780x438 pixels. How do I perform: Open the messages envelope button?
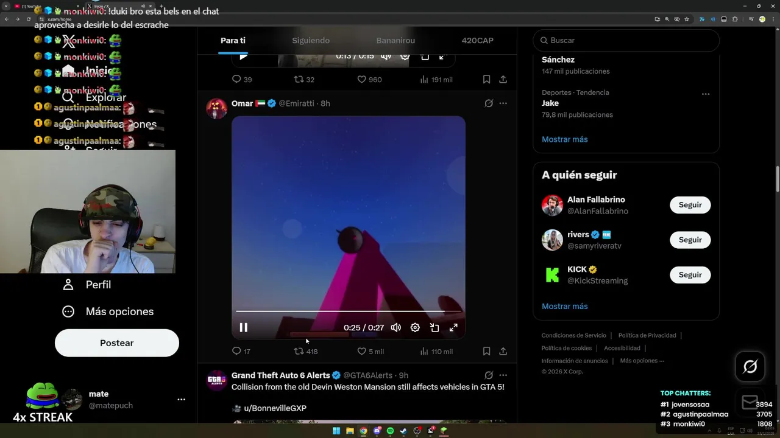(x=750, y=402)
